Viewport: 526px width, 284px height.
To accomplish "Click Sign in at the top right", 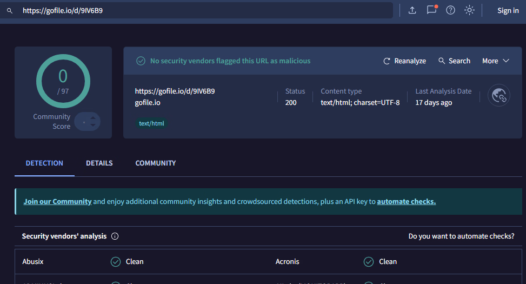I will tap(508, 10).
